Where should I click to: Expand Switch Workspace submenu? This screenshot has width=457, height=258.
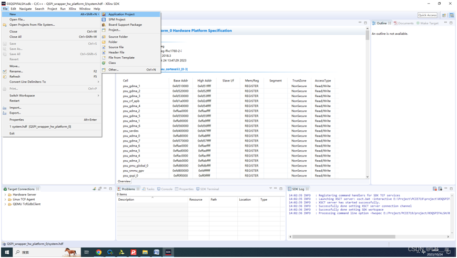[52, 96]
